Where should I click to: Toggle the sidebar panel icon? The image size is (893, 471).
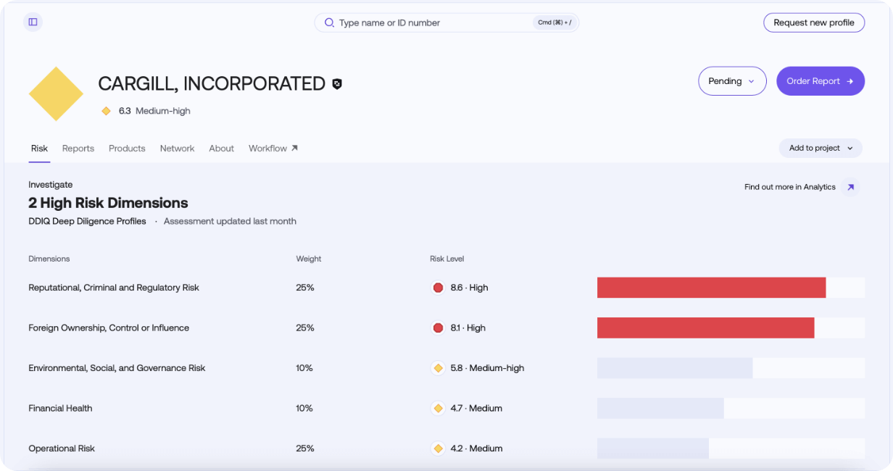pyautogui.click(x=33, y=22)
